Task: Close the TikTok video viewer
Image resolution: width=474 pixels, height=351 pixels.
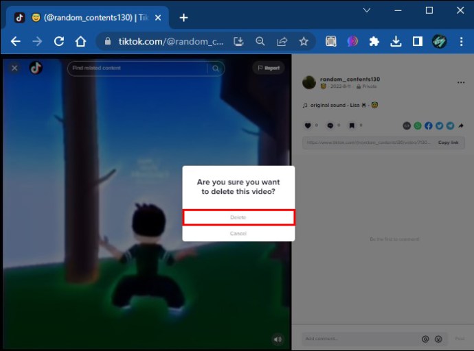Action: [x=14, y=68]
